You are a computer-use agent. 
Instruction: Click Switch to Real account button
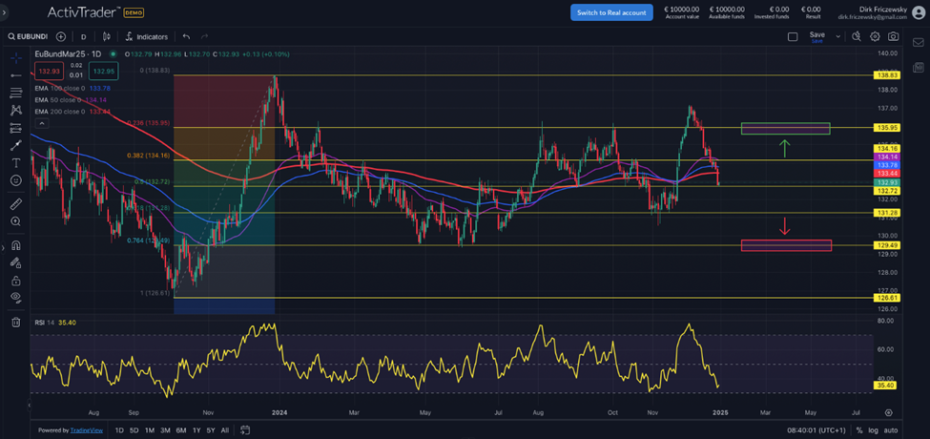611,12
